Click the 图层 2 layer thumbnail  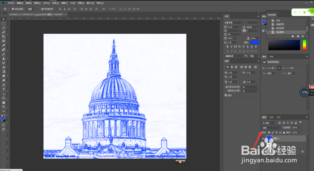pos(269,139)
